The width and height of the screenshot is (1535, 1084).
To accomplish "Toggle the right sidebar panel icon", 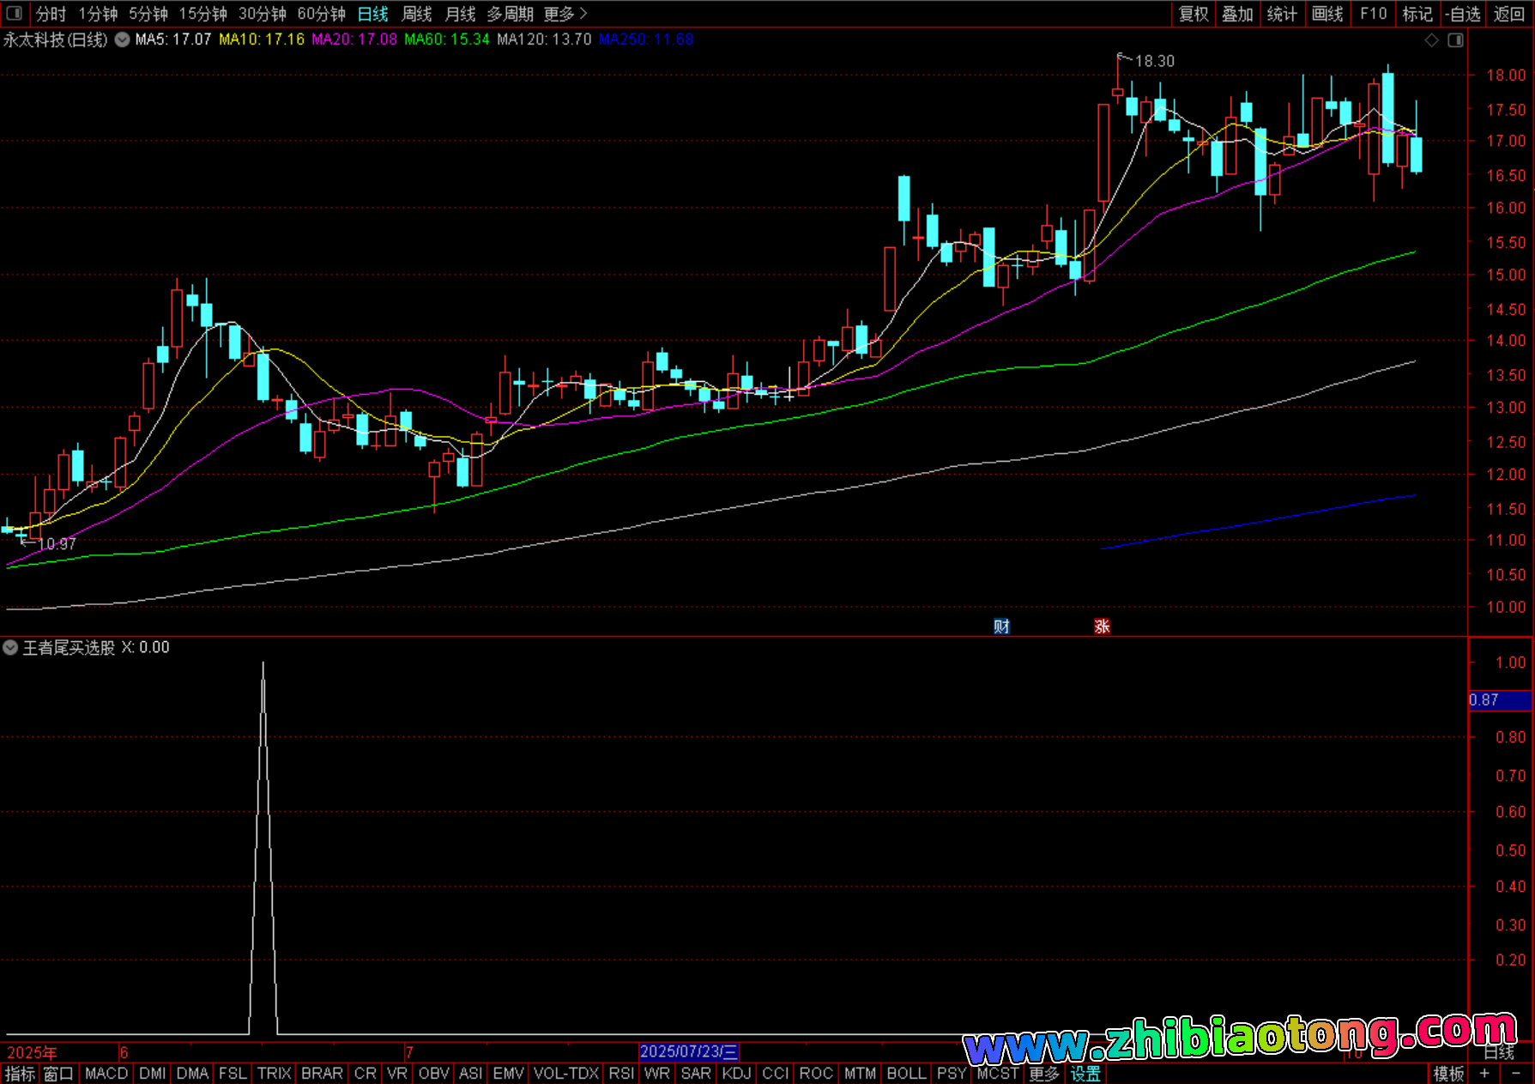I will coord(1455,40).
